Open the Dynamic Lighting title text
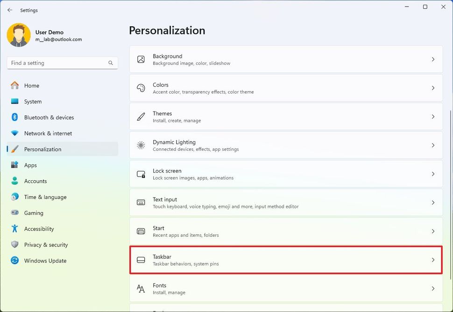 174,142
